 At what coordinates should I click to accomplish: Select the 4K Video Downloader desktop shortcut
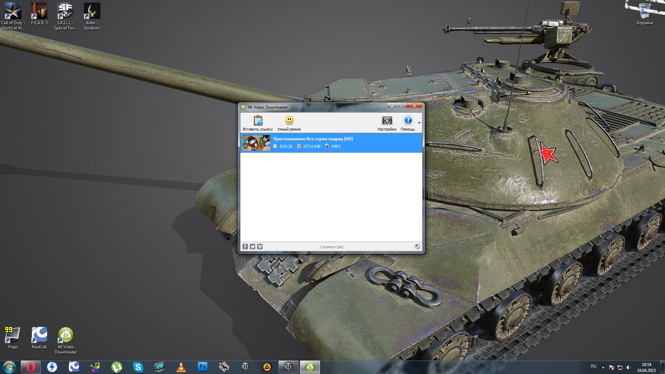(x=65, y=340)
